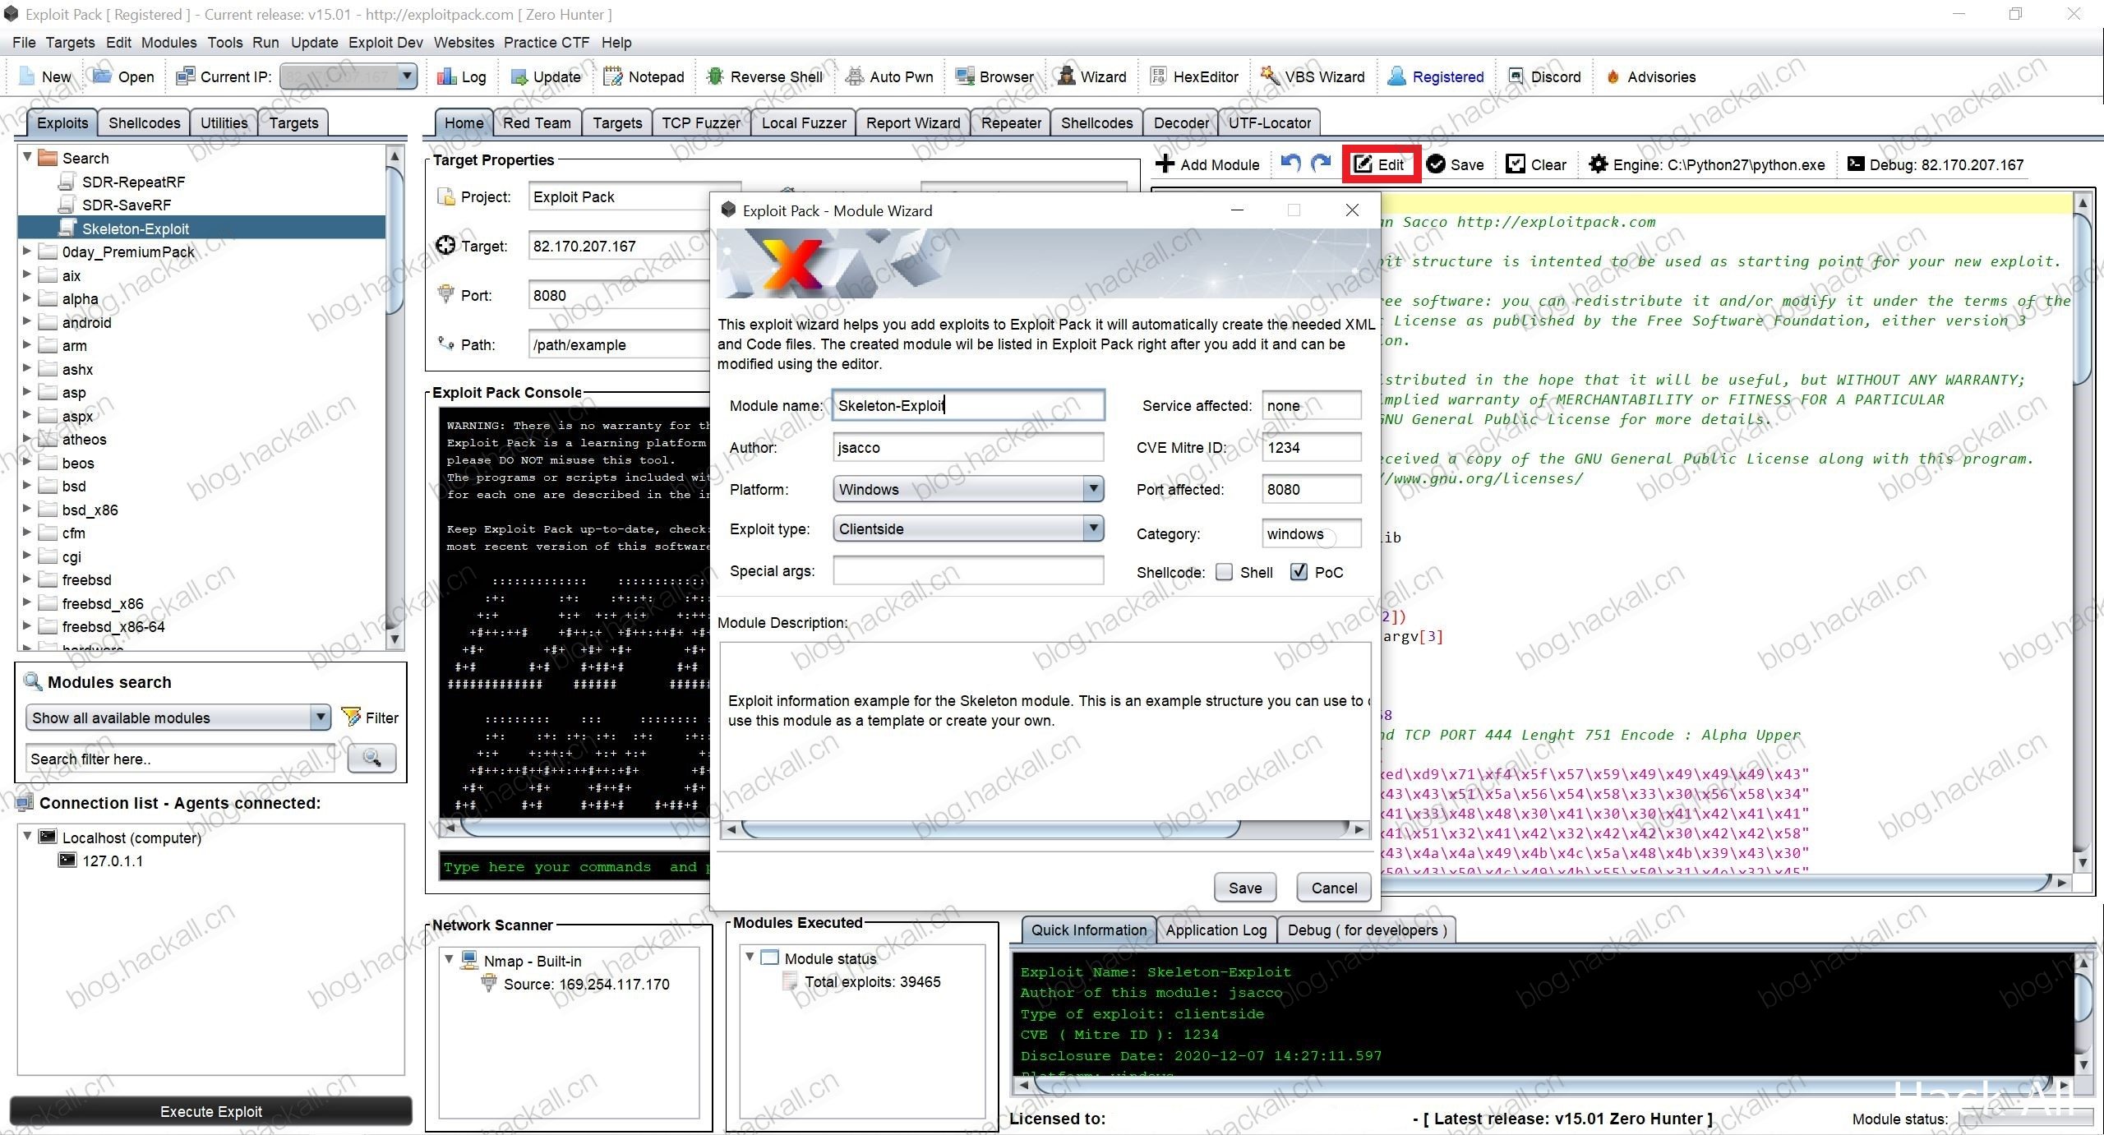This screenshot has height=1135, width=2104.
Task: Click the Update toolbar button
Action: [x=546, y=76]
